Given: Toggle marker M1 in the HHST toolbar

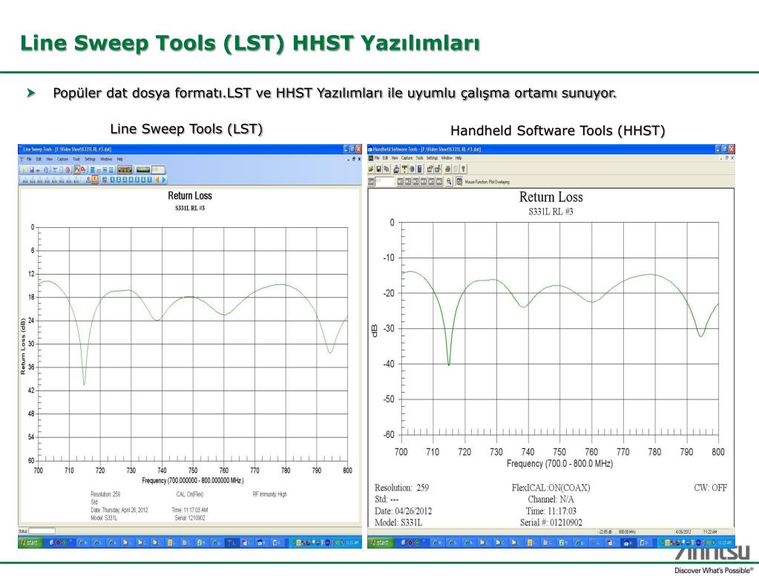Looking at the screenshot, I should [401, 181].
